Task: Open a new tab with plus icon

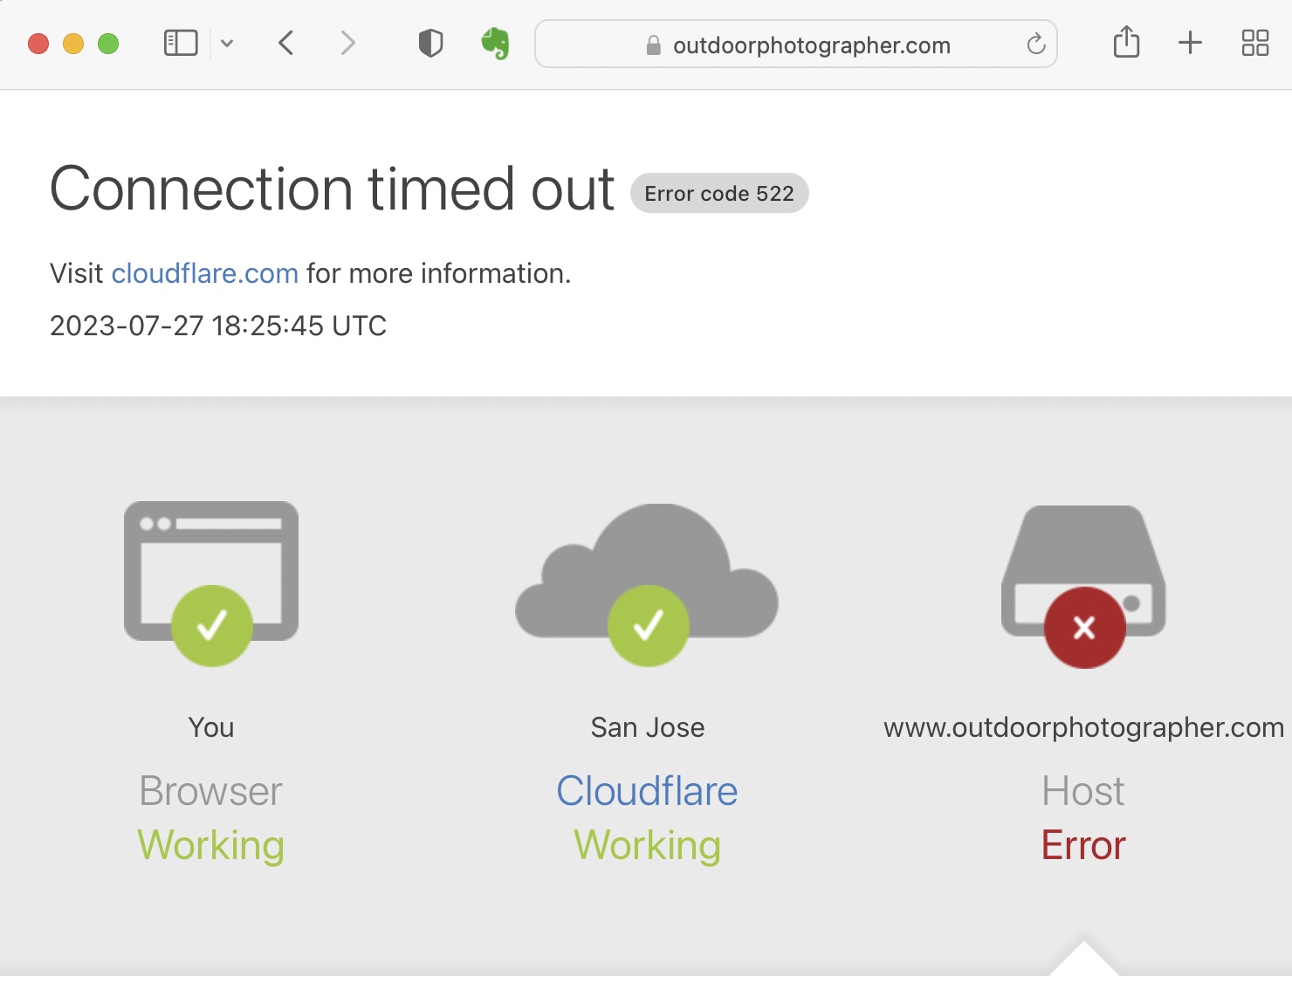Action: pyautogui.click(x=1190, y=43)
